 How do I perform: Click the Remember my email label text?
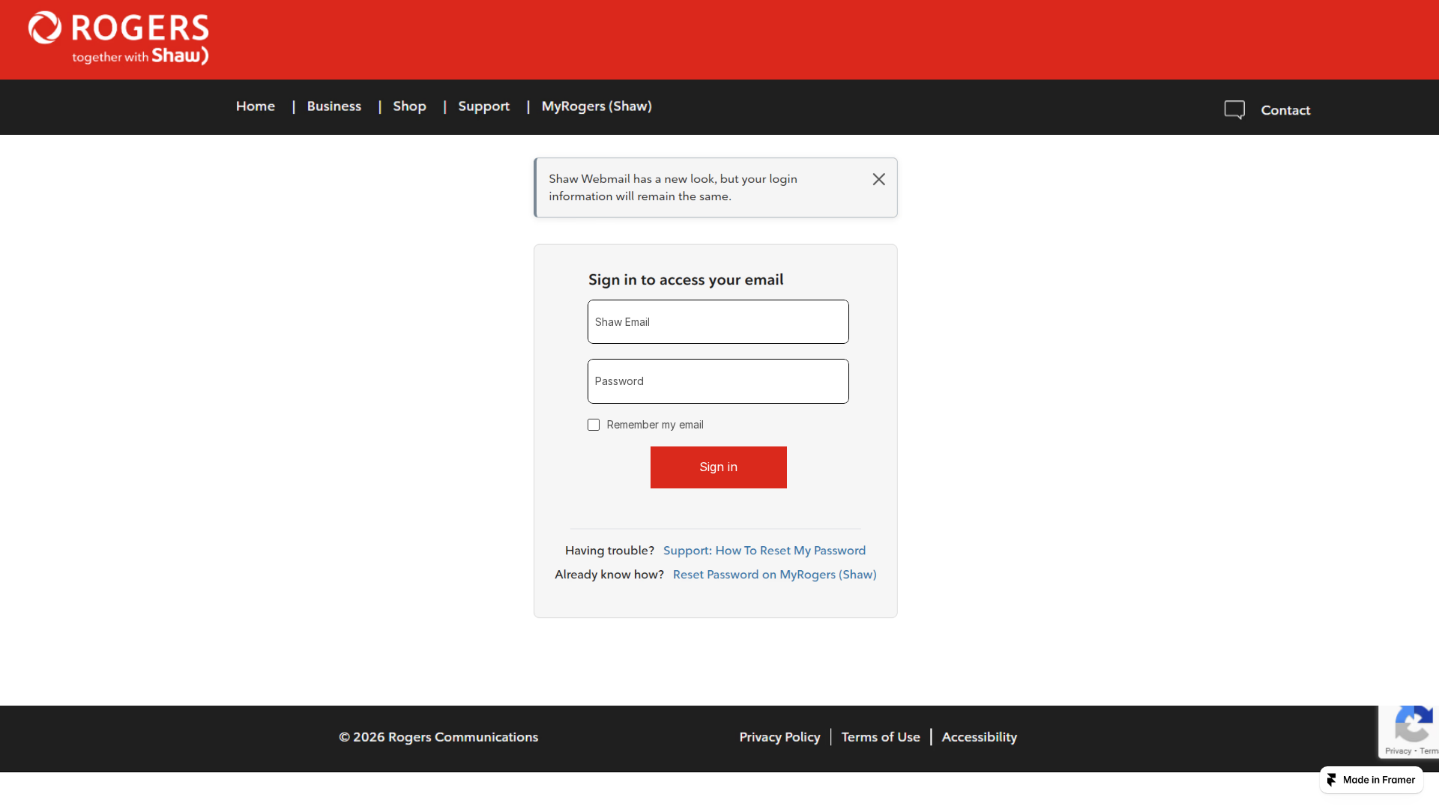coord(655,425)
